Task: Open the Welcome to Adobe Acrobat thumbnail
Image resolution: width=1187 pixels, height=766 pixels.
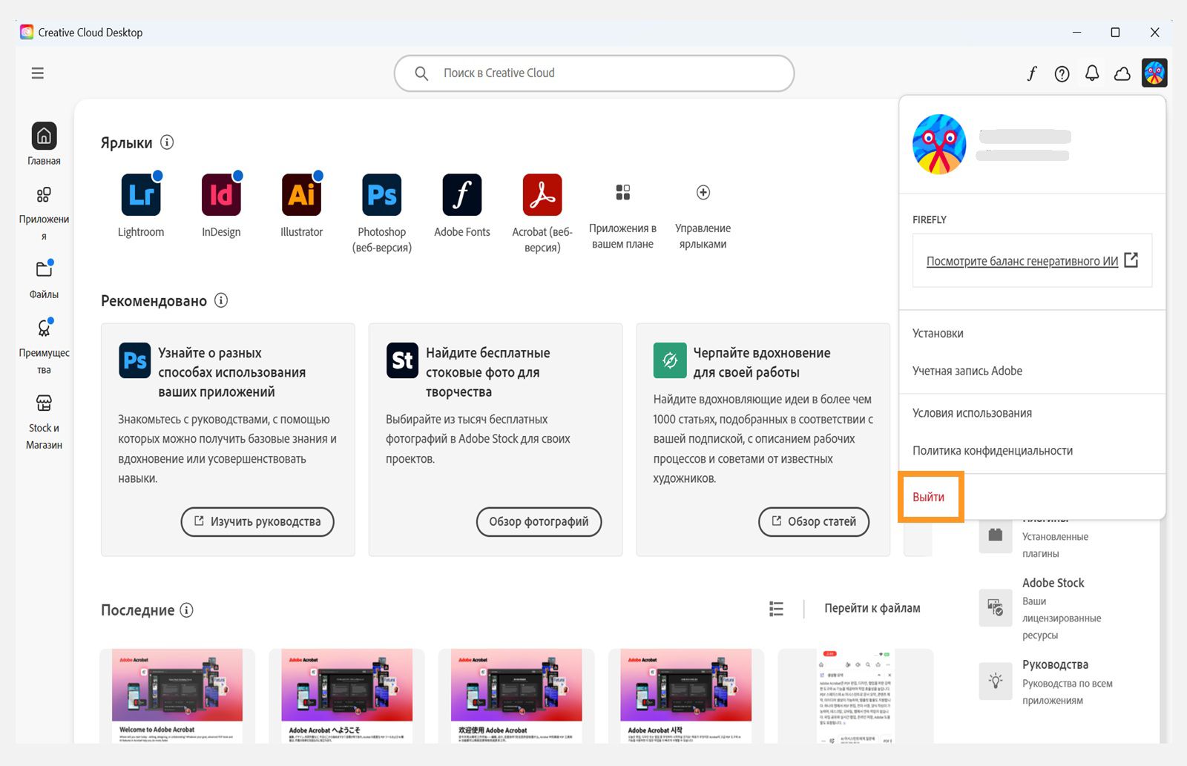Action: (x=177, y=696)
